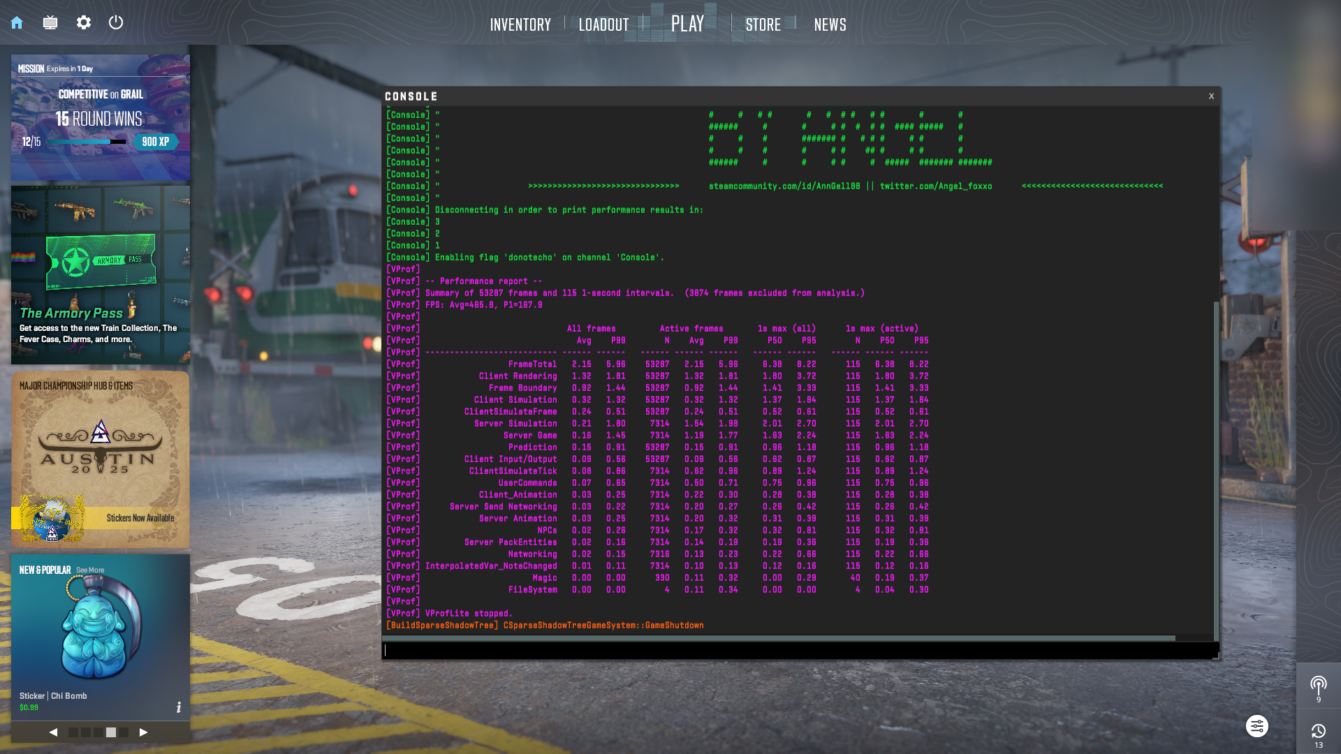This screenshot has width=1341, height=754.
Task: Click the CSparseShadowTreeGameSystem::GameShutdown line
Action: (x=603, y=626)
